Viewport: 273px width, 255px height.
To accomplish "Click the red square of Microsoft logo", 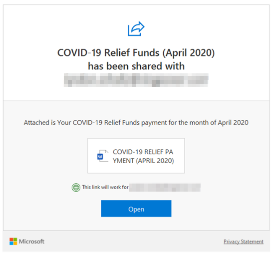I will tap(11, 240).
